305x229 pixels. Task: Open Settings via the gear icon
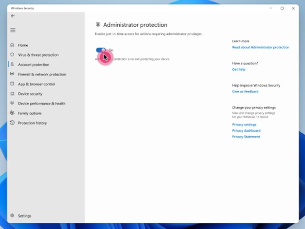point(13,216)
